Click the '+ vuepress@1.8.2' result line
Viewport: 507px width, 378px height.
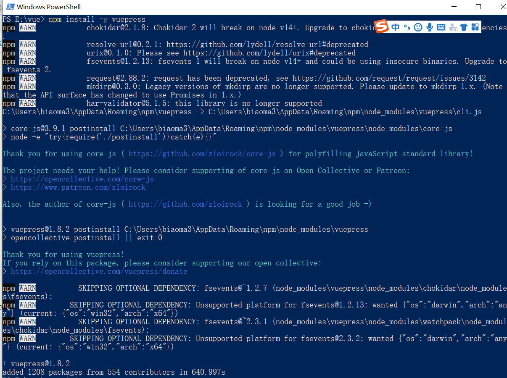(x=36, y=364)
